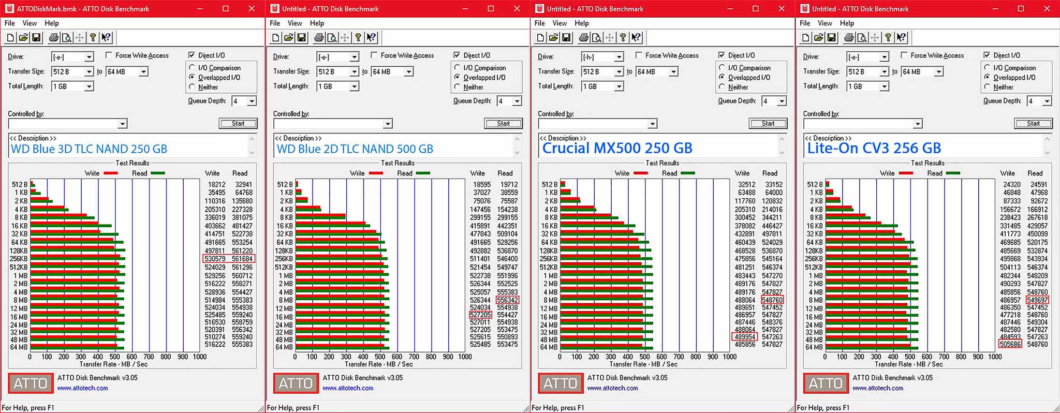Image resolution: width=1060 pixels, height=413 pixels.
Task: Click Start button in Lite-On CV3 window
Action: point(1033,123)
